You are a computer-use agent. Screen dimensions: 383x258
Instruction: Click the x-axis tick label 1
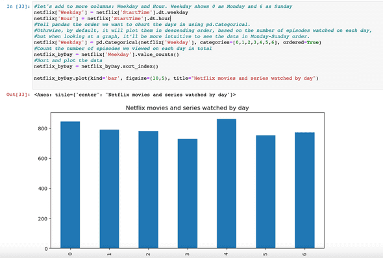[109, 254]
